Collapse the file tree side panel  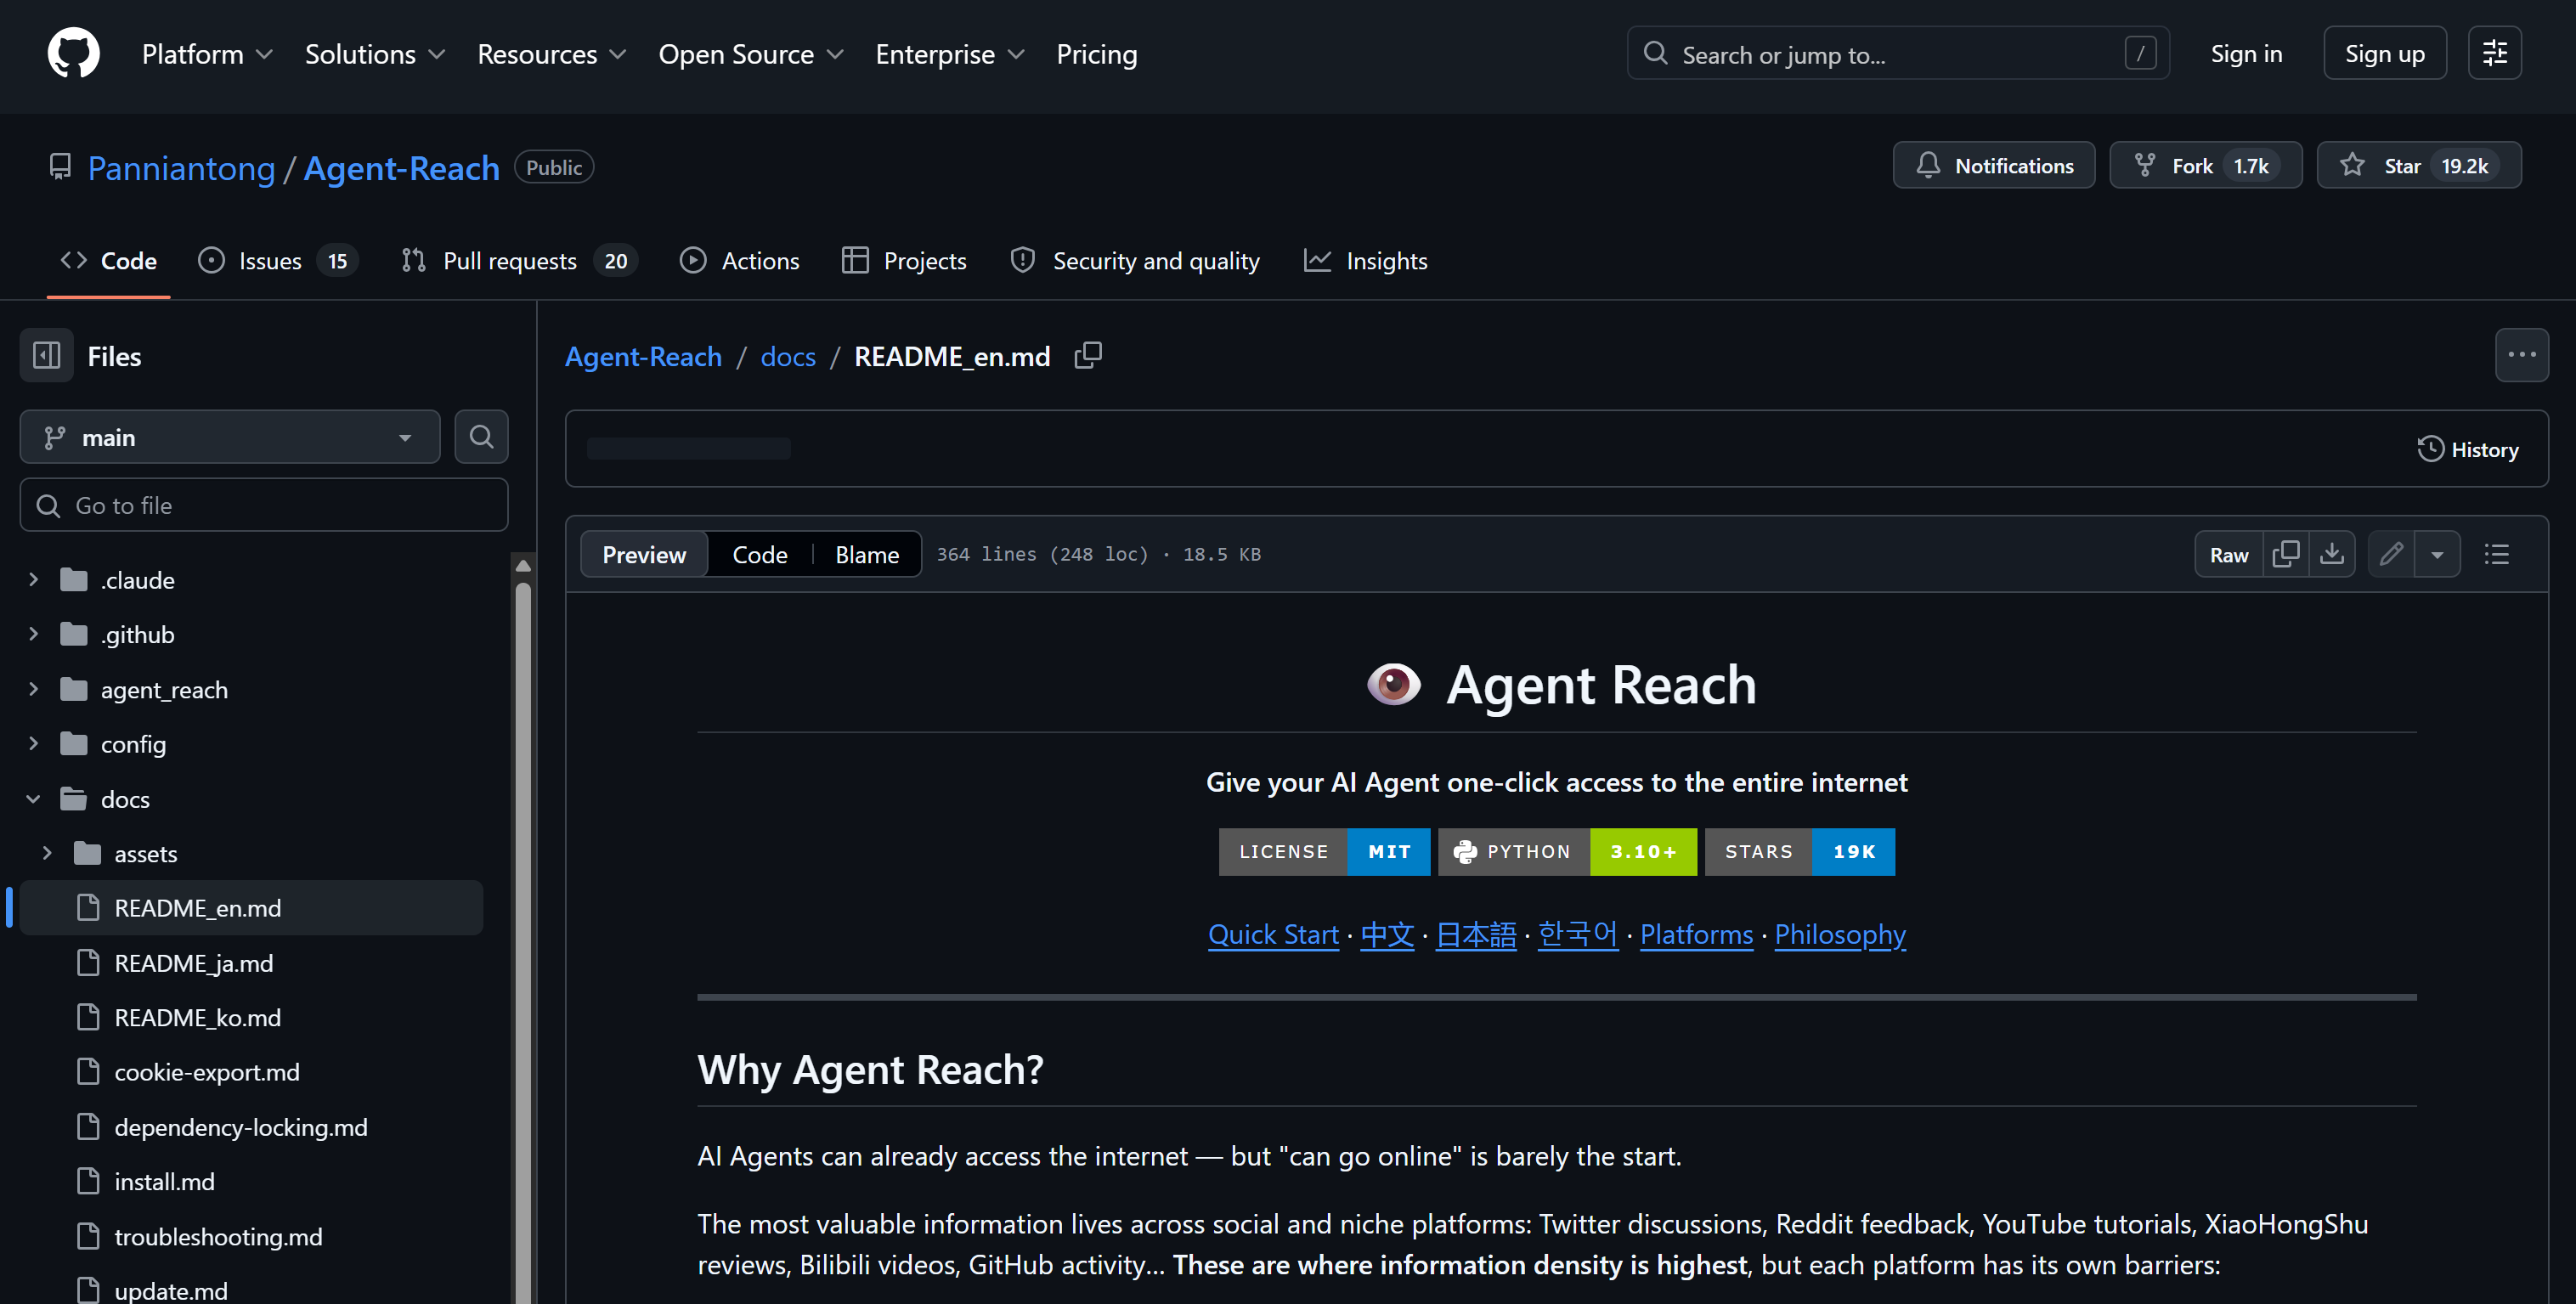click(47, 355)
